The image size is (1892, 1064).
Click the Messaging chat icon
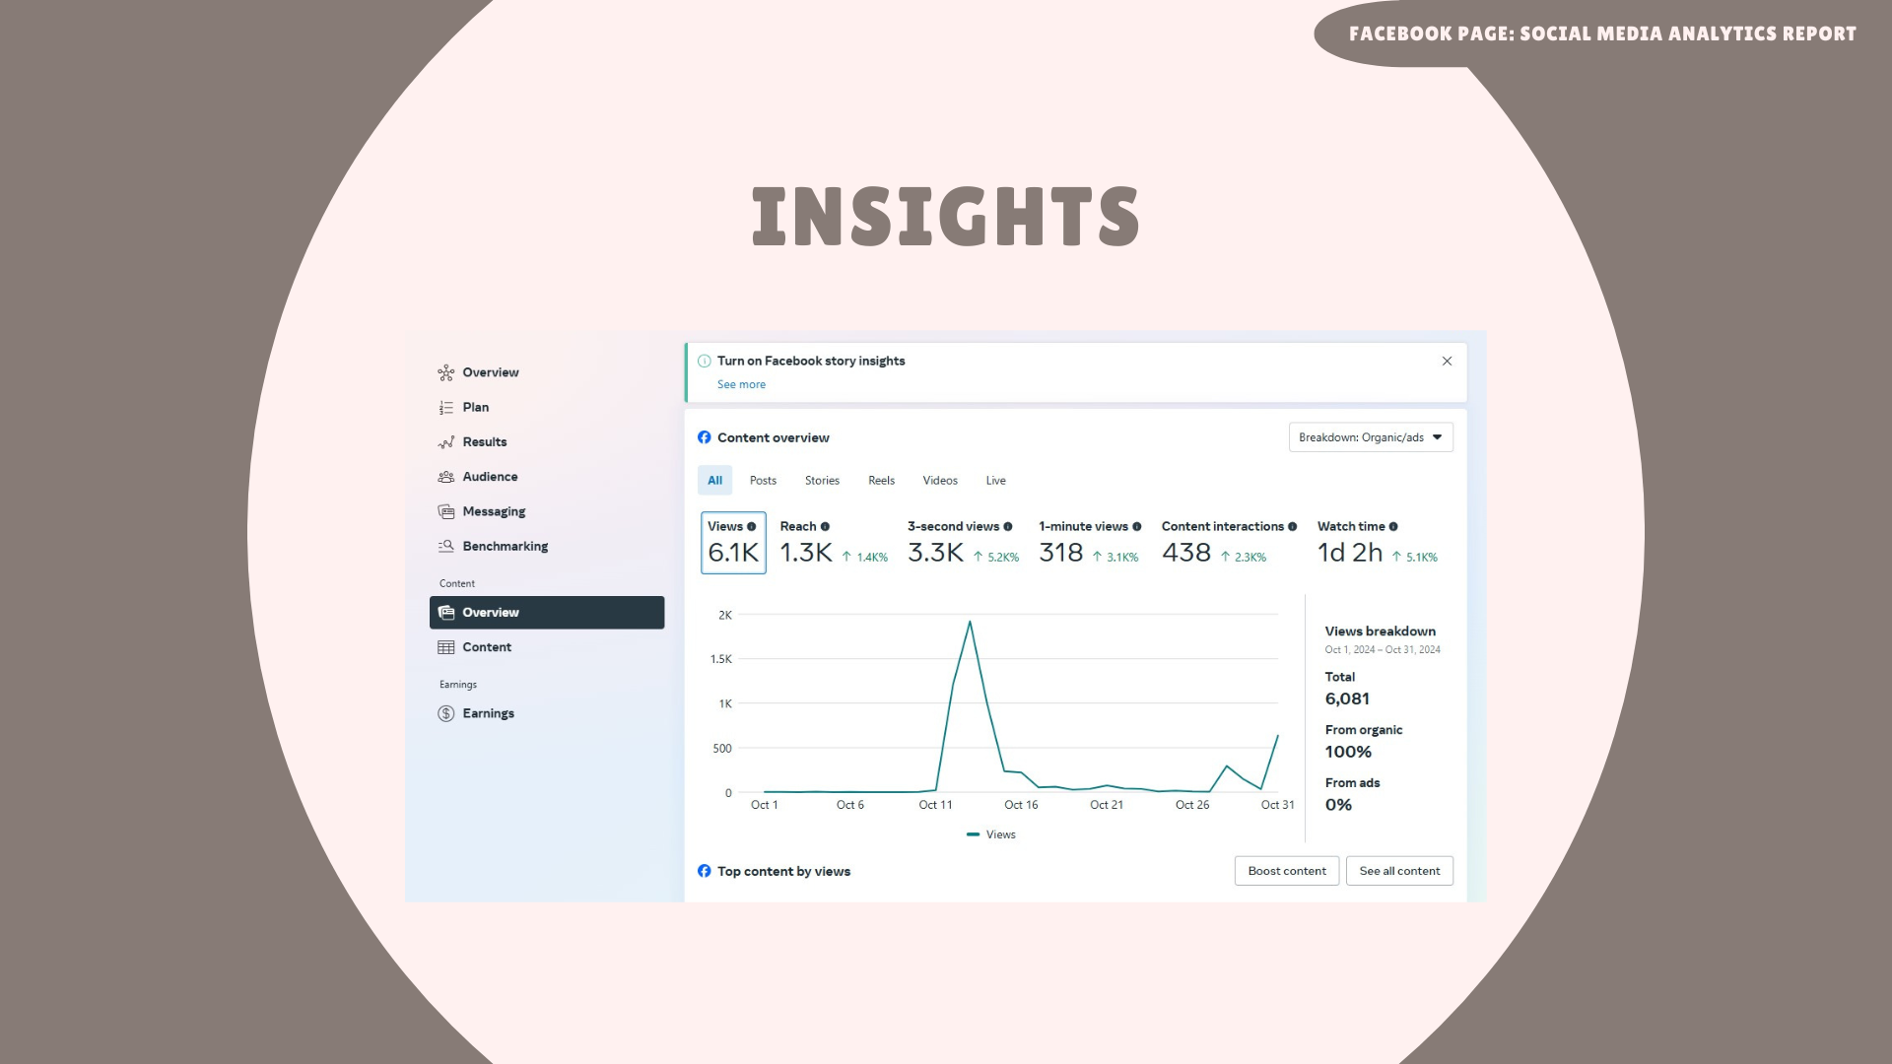pos(445,511)
